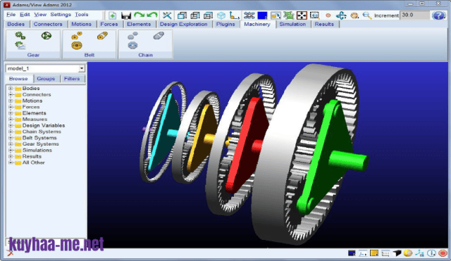Switch to the Motions ribbon tab
The image size is (451, 261).
tap(81, 25)
